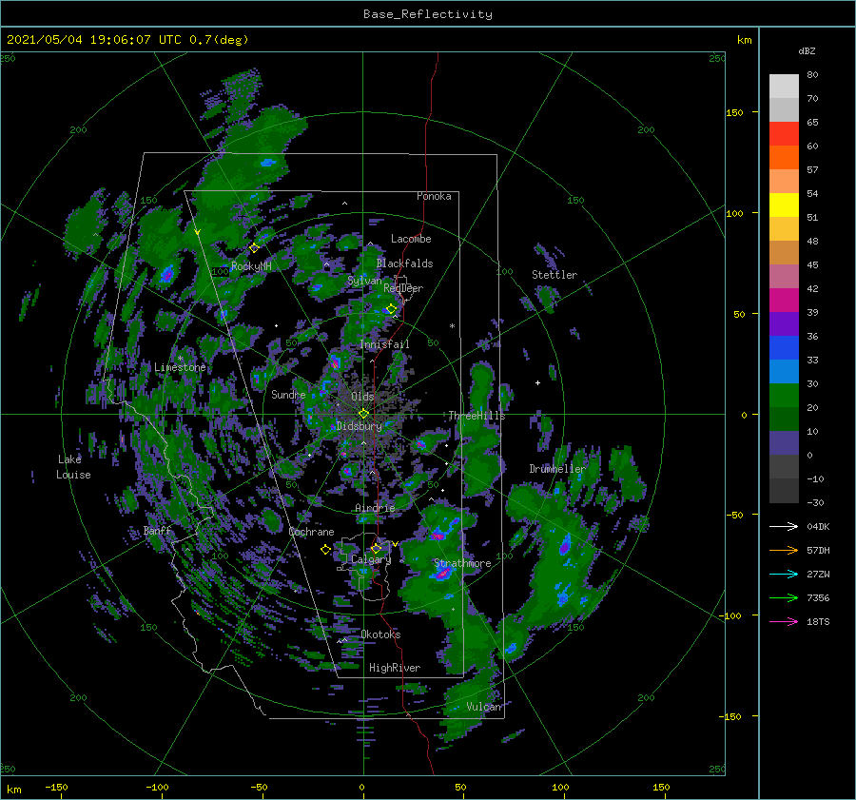This screenshot has width=856, height=800.
Task: Click the Cochrane city label
Action: click(311, 532)
